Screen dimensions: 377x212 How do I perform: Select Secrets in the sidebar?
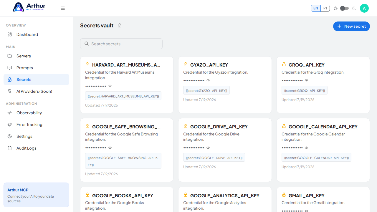pyautogui.click(x=36, y=79)
